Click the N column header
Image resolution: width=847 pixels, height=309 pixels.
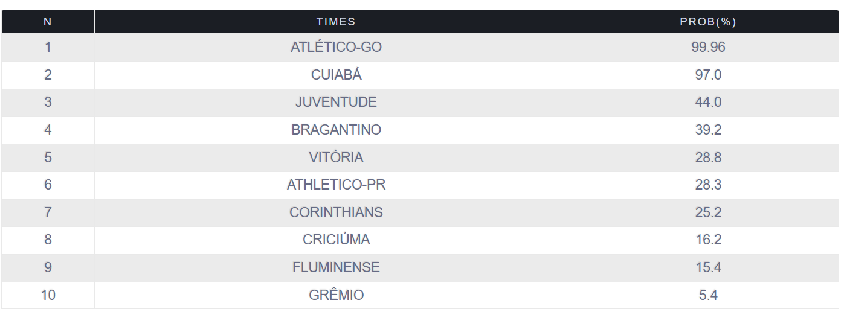(x=48, y=22)
